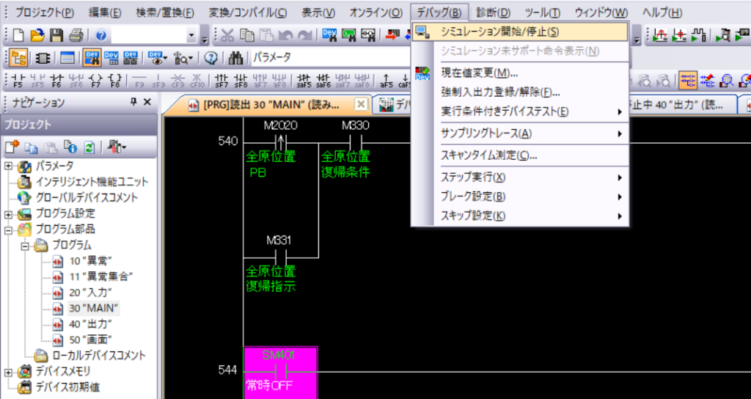The width and height of the screenshot is (751, 399).
Task: Toggle the highlighted ladder view mode button
Action: click(688, 80)
